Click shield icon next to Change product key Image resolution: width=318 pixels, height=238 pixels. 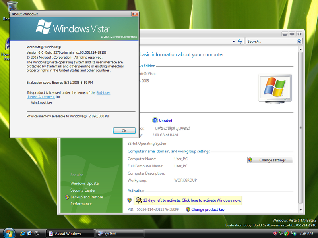188,209
